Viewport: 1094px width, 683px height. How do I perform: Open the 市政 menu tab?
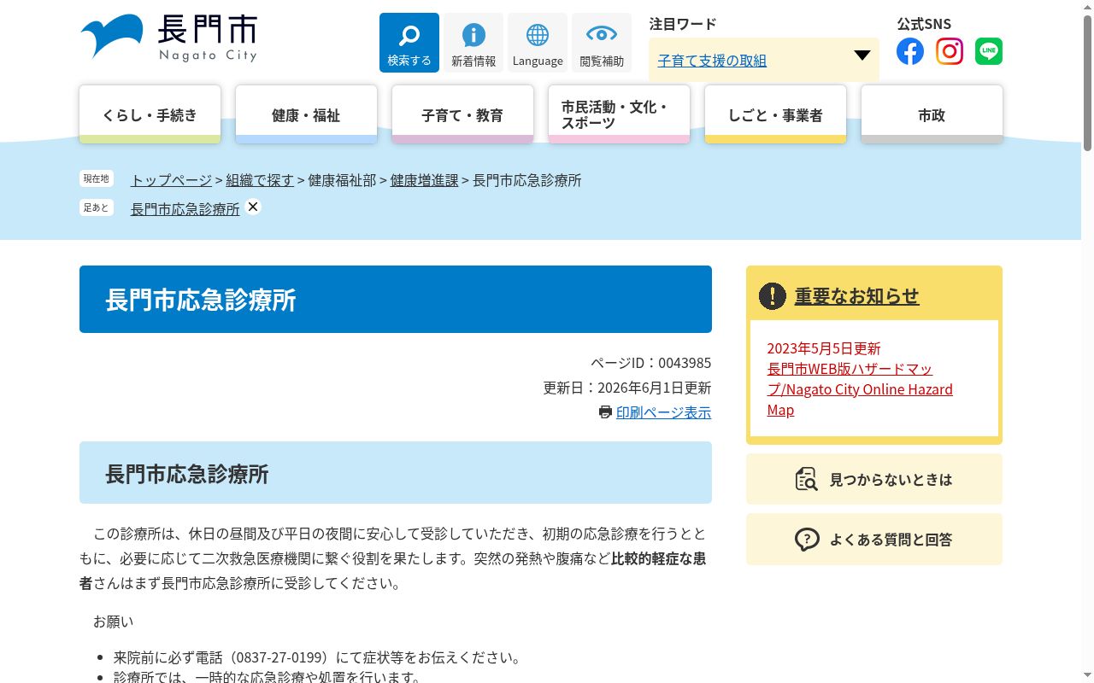coord(932,114)
